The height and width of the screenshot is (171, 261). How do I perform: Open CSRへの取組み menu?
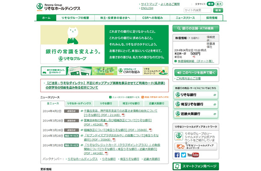[x=153, y=18]
